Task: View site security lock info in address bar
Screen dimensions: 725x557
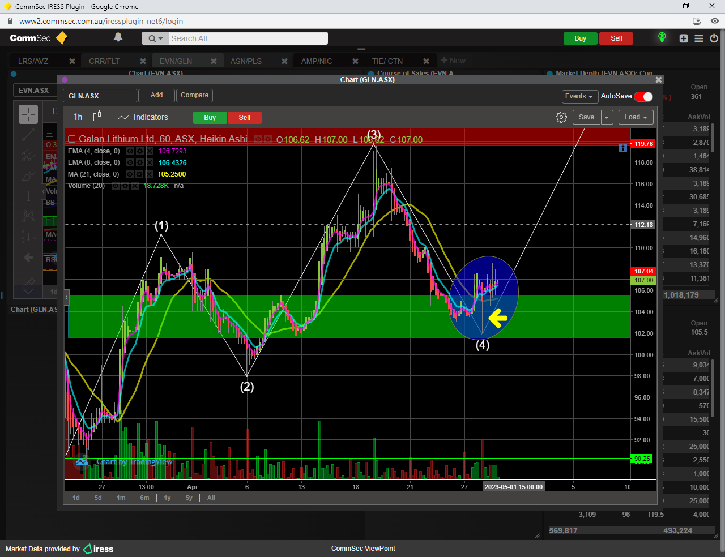Action: coord(10,21)
